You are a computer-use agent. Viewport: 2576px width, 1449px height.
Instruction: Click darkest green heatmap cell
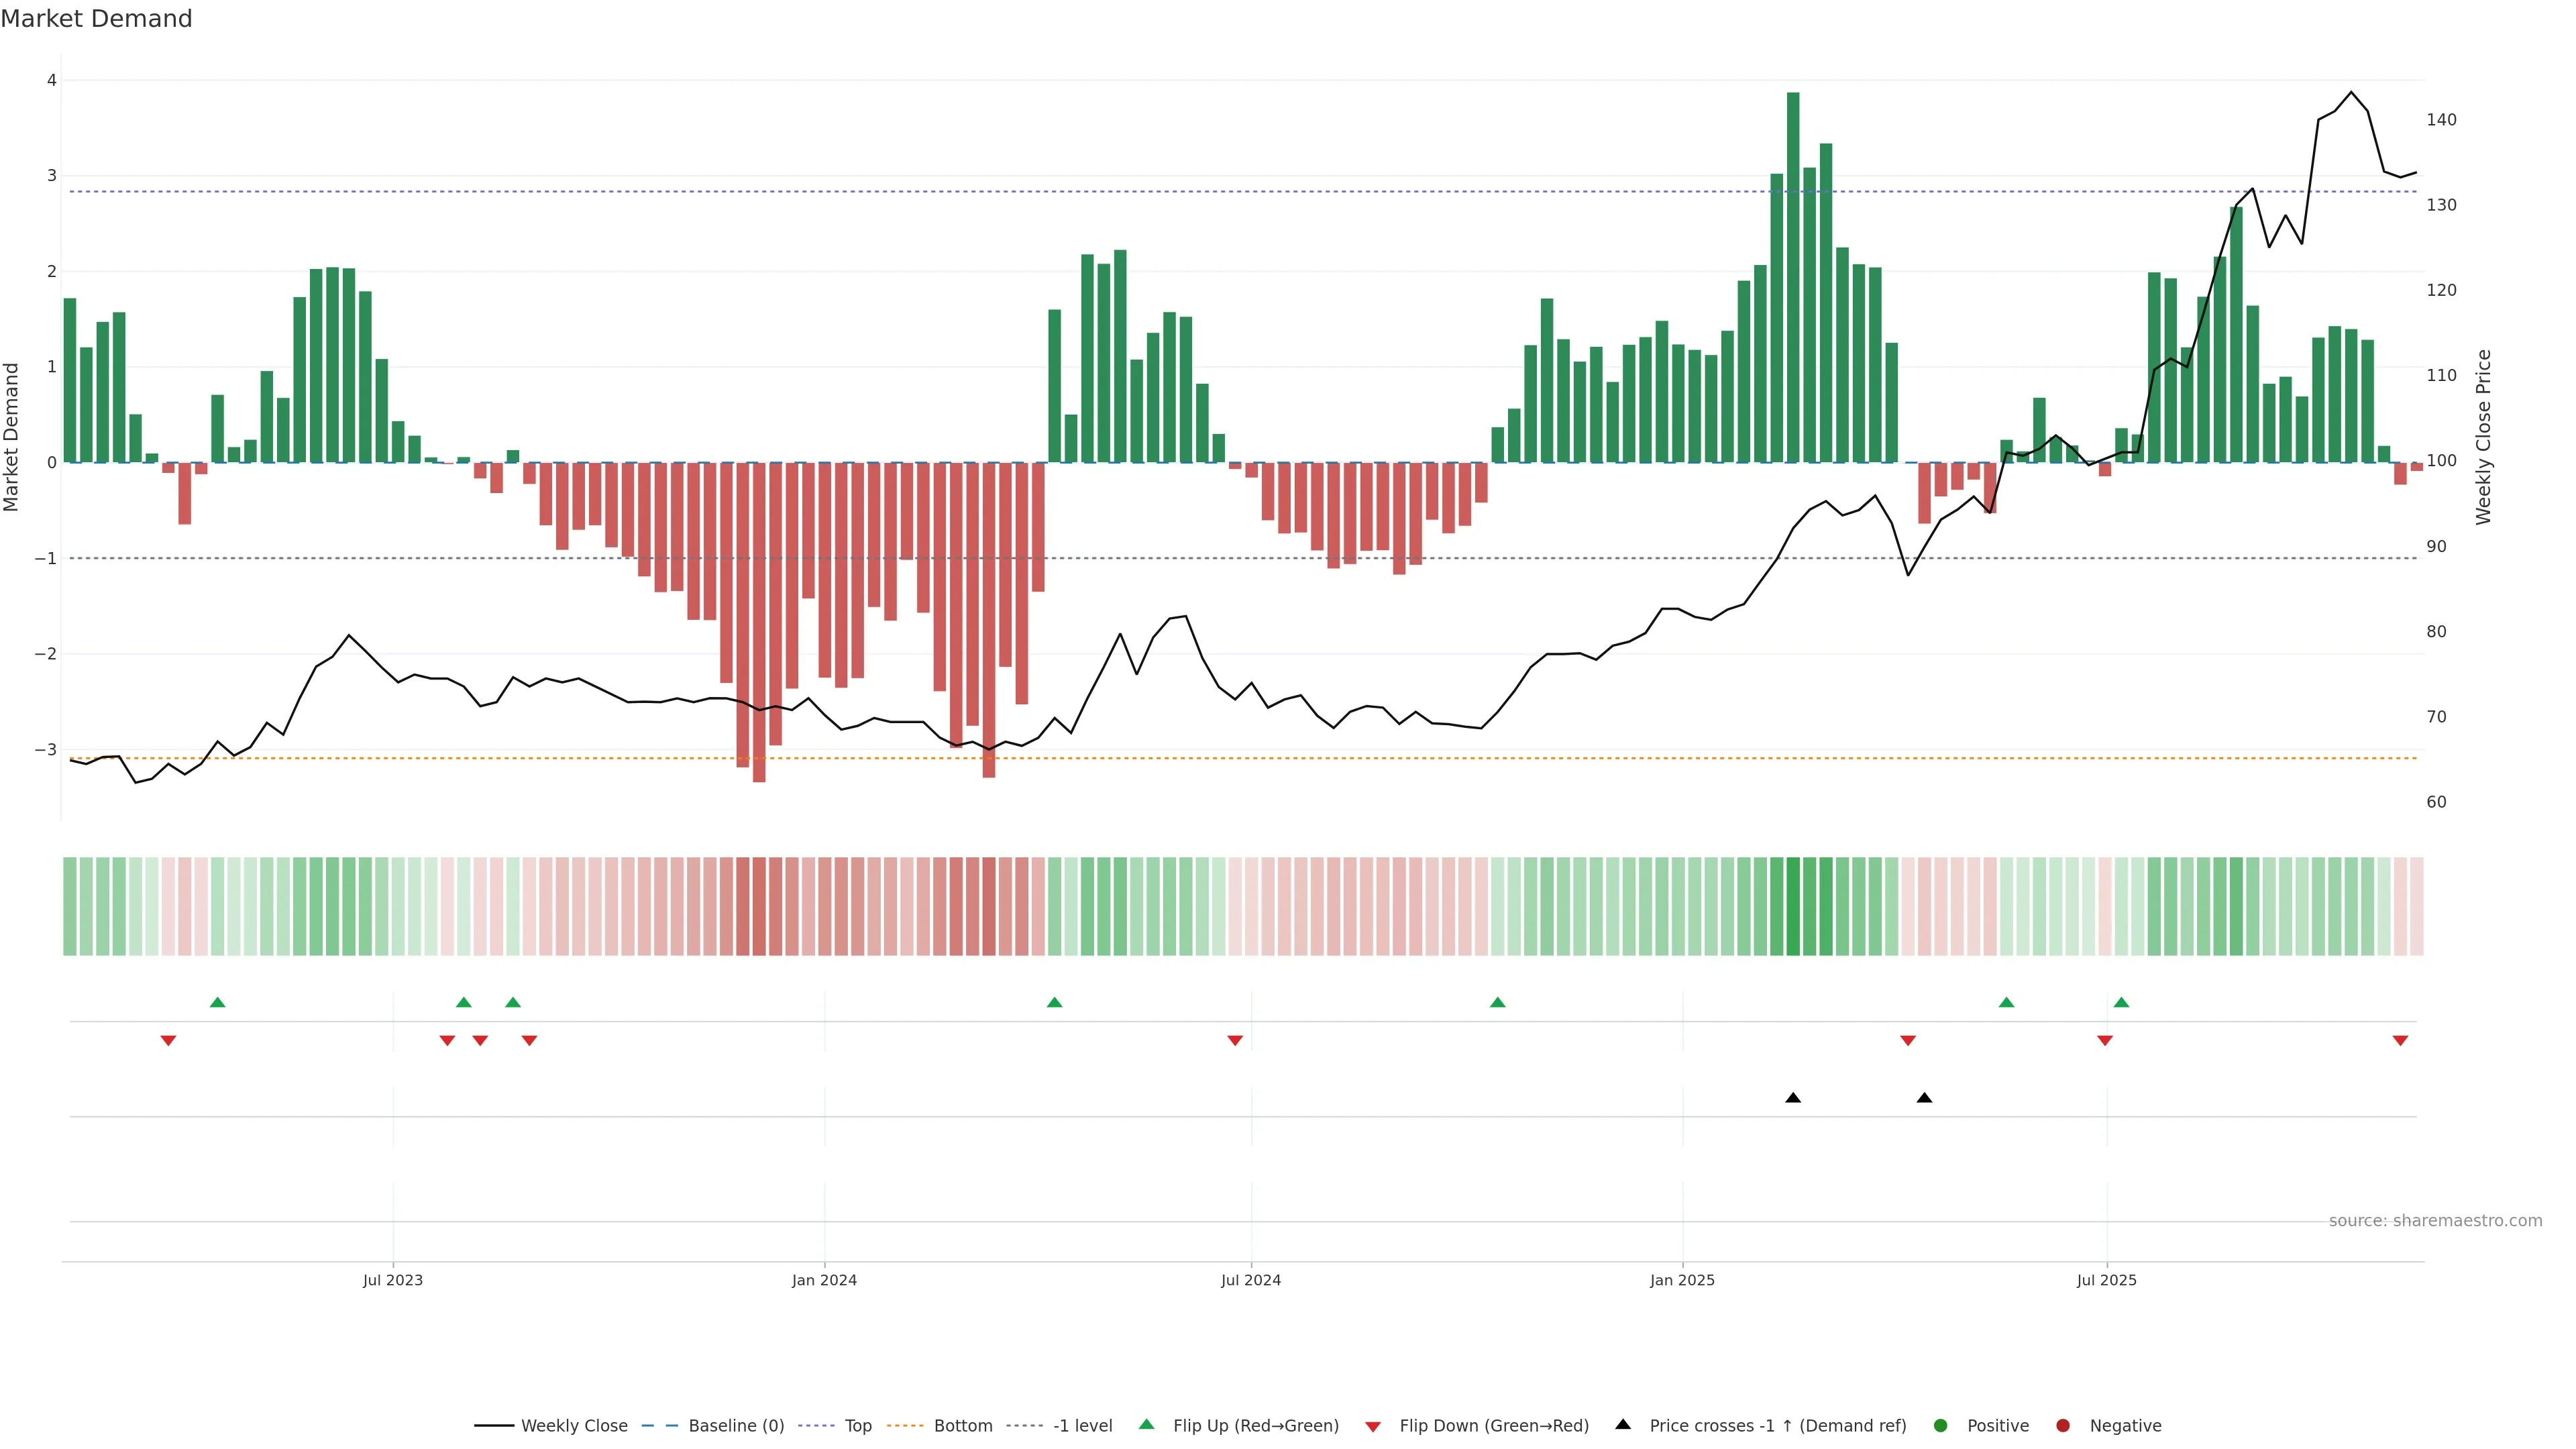pyautogui.click(x=1793, y=906)
